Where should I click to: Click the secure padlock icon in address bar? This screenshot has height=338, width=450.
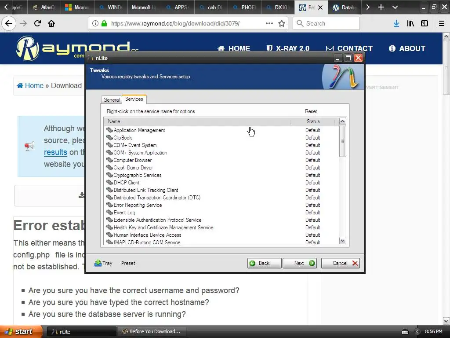pos(104,23)
